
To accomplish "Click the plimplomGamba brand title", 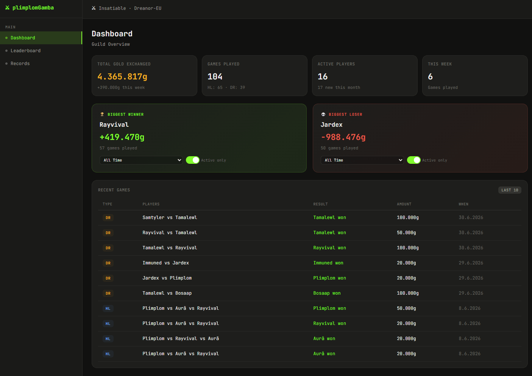I will pos(33,8).
